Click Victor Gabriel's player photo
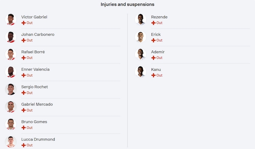This screenshot has height=149, width=255. 11,20
